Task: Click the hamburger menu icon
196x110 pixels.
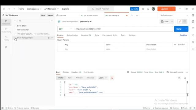Action: [x=4, y=9]
